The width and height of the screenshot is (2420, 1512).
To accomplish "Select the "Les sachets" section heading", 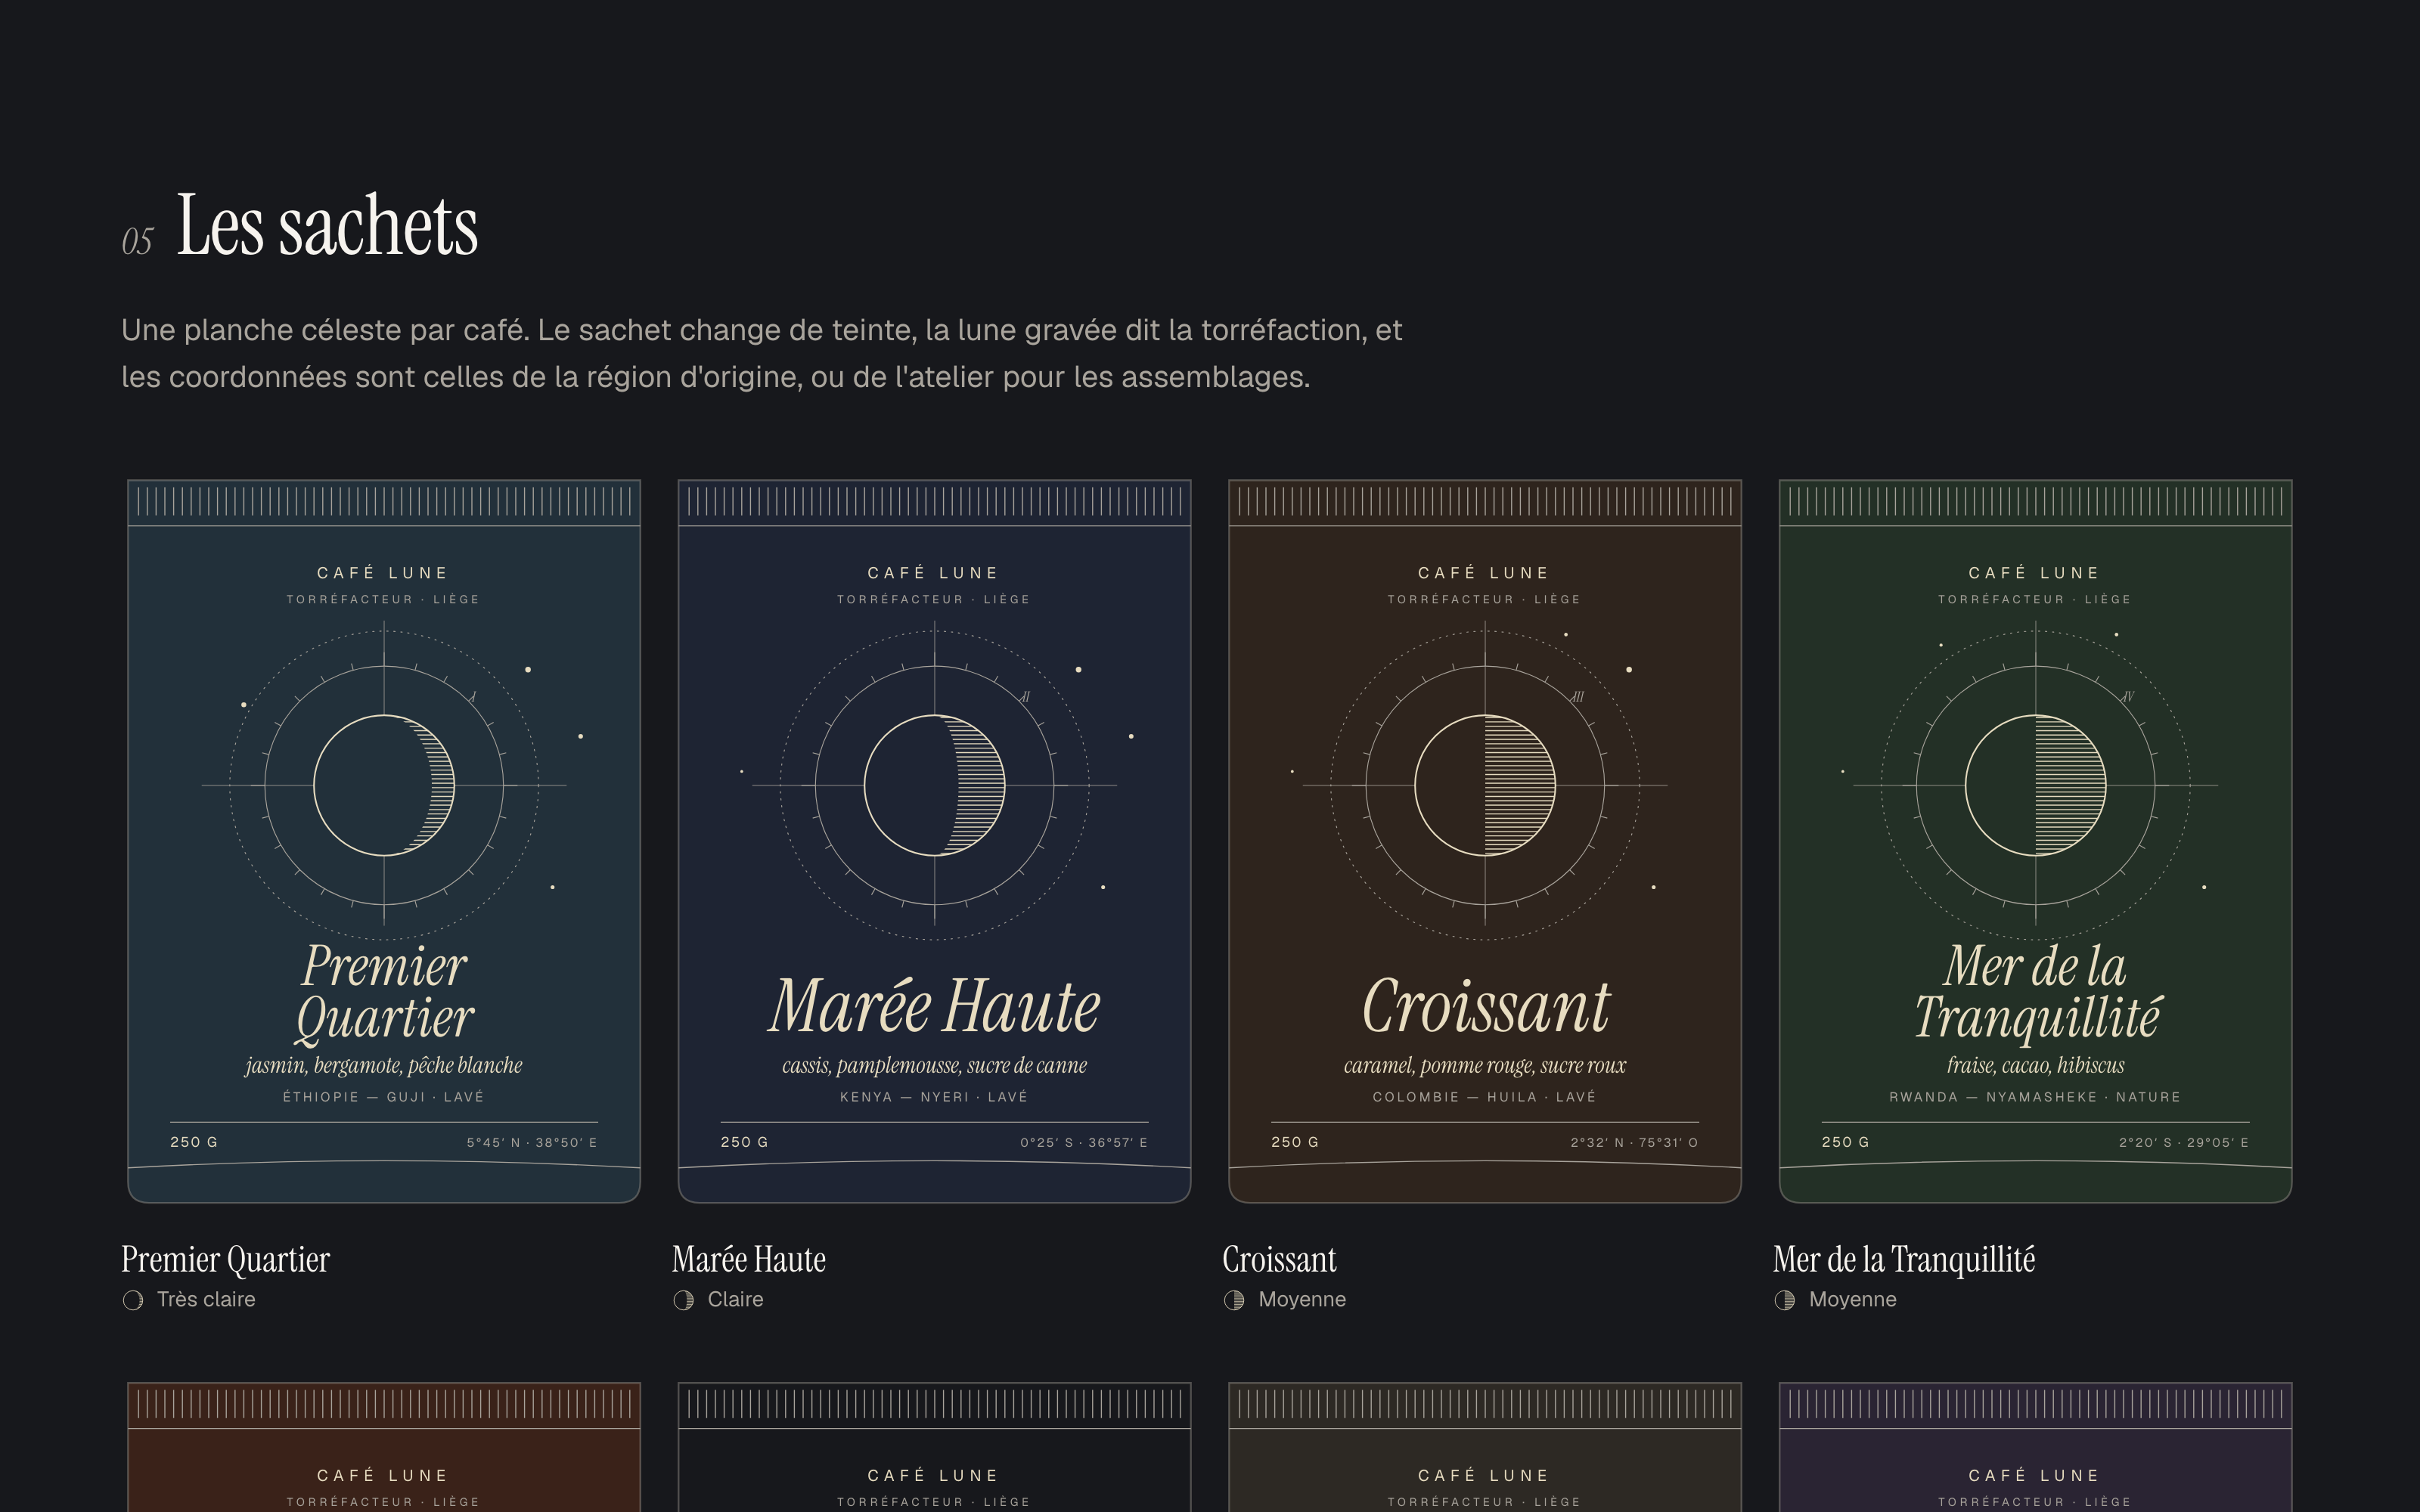I will point(327,225).
